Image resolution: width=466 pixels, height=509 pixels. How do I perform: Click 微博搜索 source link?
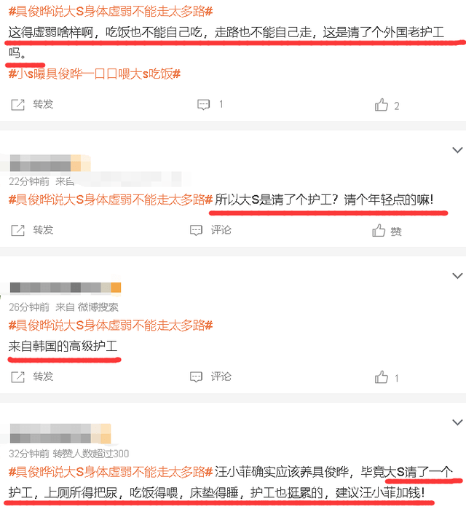98,307
